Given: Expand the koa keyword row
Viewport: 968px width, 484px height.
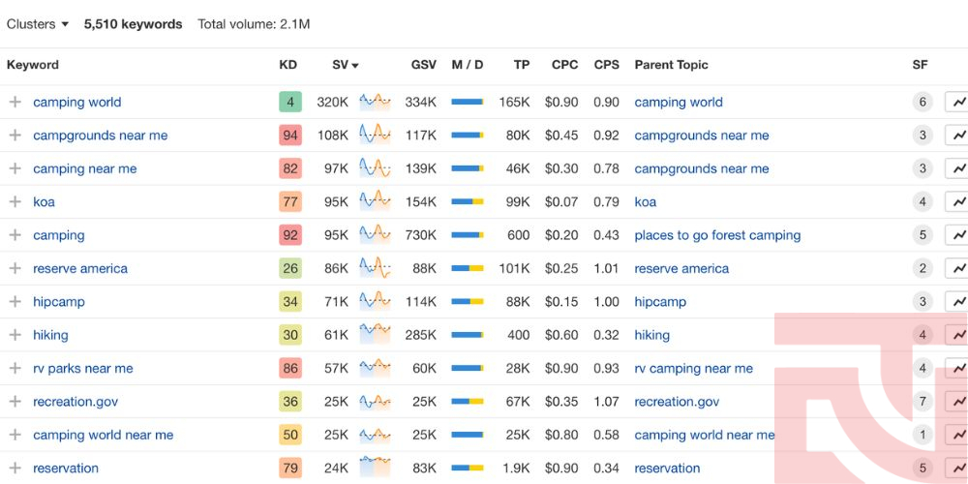Looking at the screenshot, I should click(15, 202).
